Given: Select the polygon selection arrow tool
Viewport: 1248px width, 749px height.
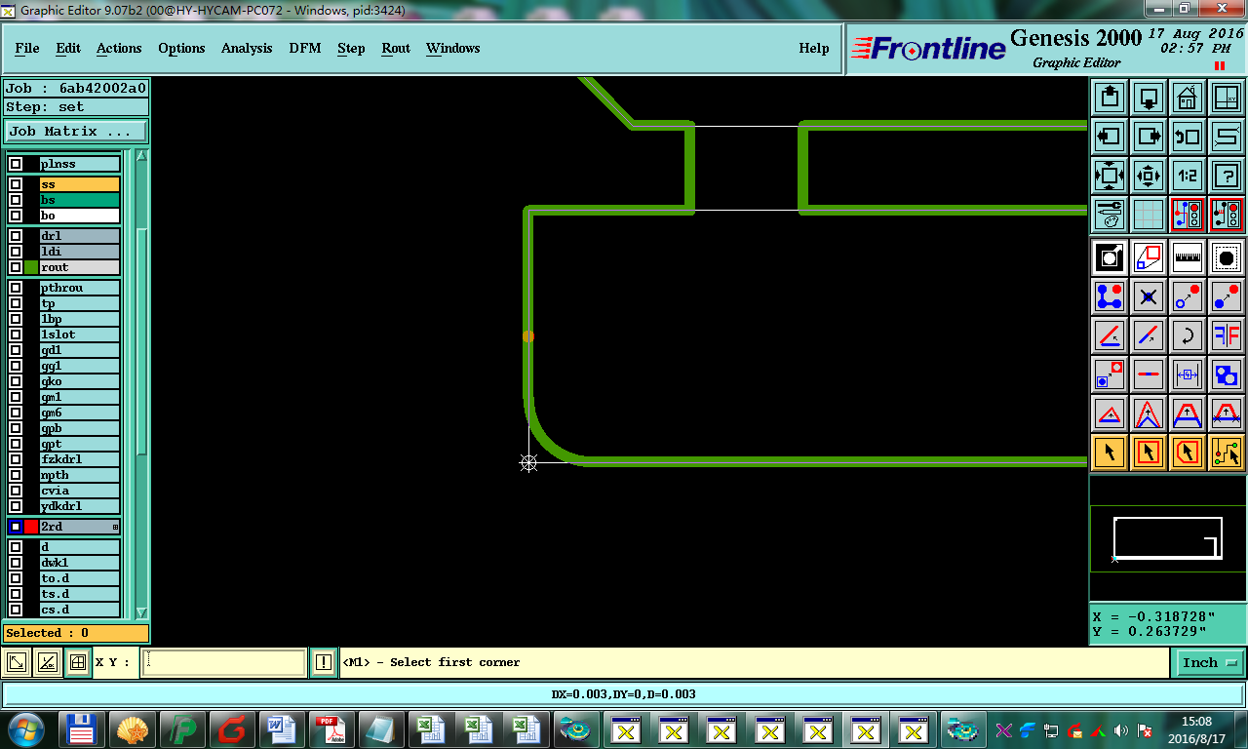Looking at the screenshot, I should pos(1188,453).
